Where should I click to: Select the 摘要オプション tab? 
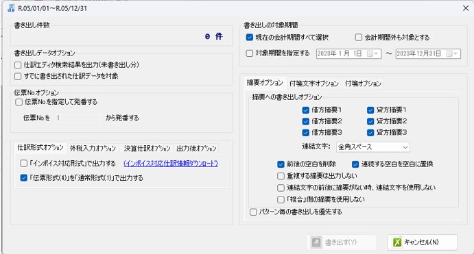[265, 82]
